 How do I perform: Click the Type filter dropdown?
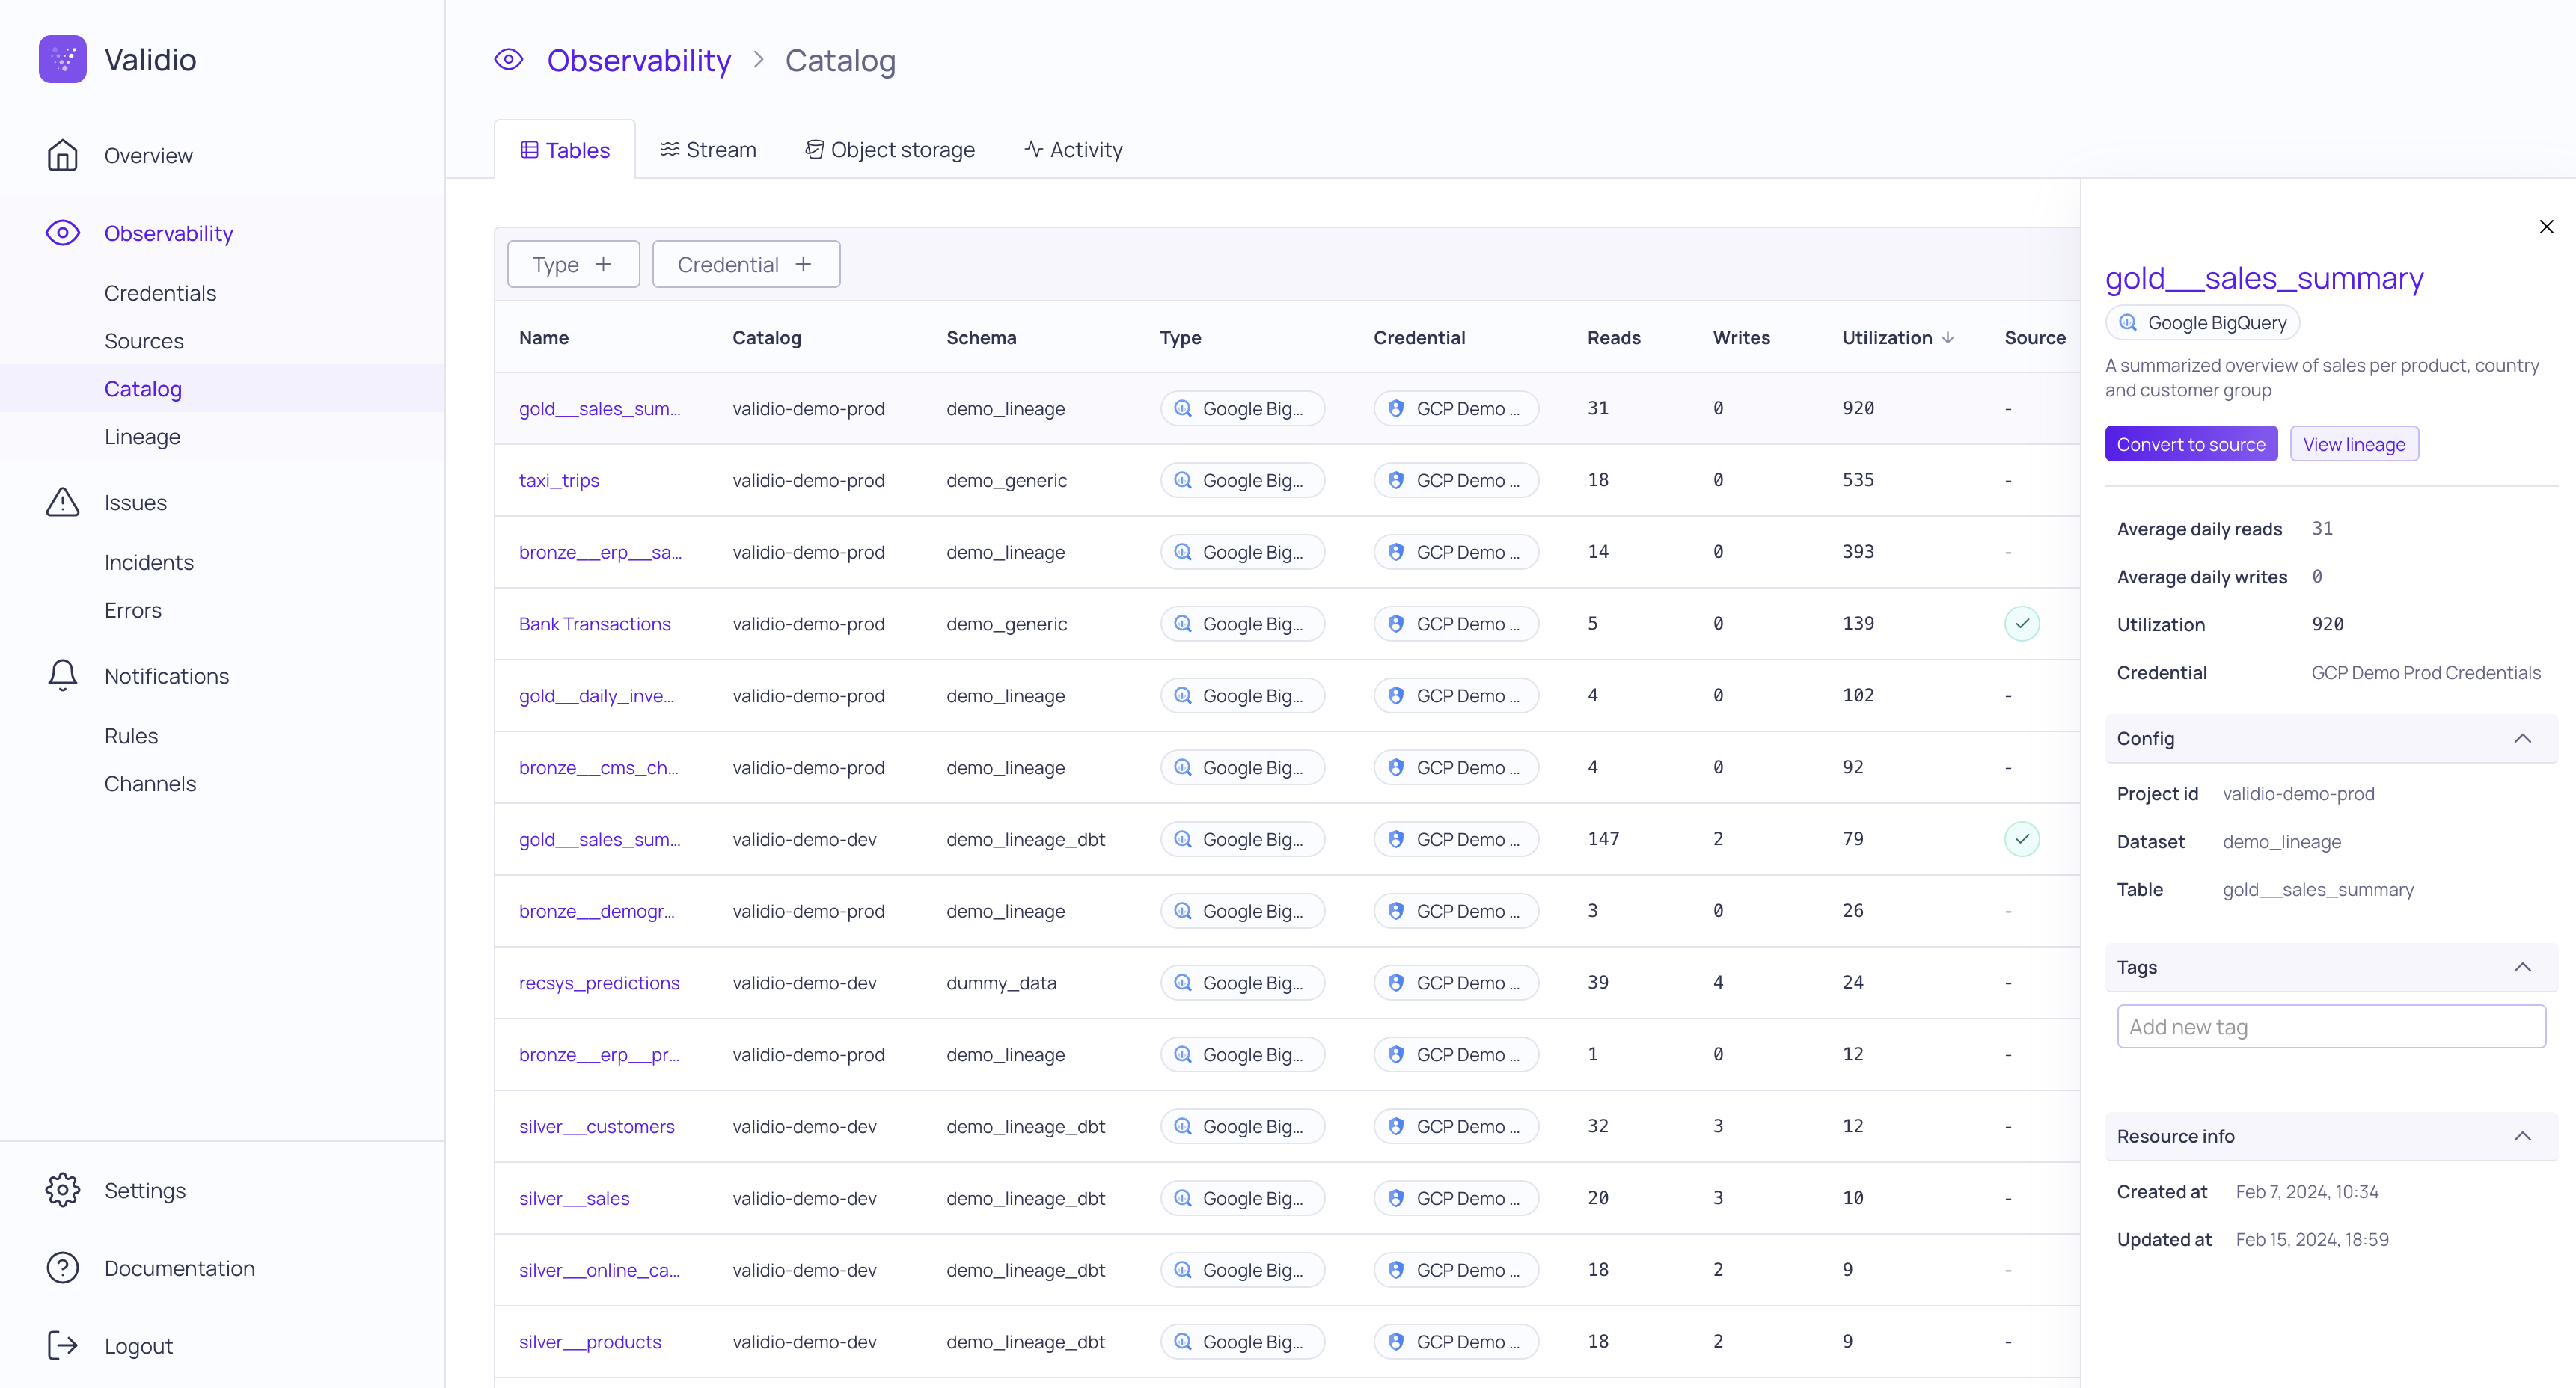coord(572,263)
